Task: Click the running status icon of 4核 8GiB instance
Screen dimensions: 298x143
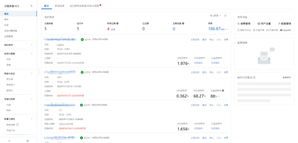Action: 81,105
